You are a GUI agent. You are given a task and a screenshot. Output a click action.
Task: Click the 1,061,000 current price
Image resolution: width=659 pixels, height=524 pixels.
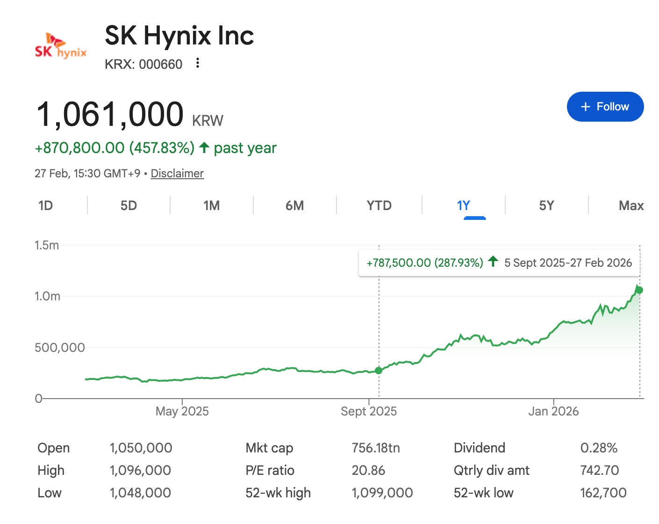pos(110,115)
